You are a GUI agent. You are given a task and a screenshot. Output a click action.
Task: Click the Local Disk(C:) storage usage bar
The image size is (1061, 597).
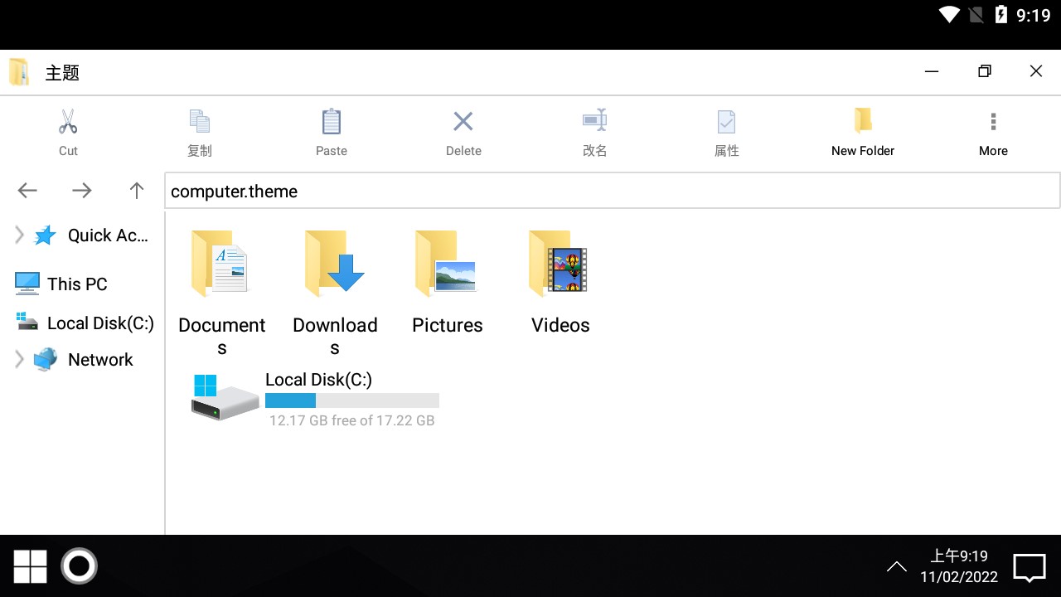click(351, 400)
